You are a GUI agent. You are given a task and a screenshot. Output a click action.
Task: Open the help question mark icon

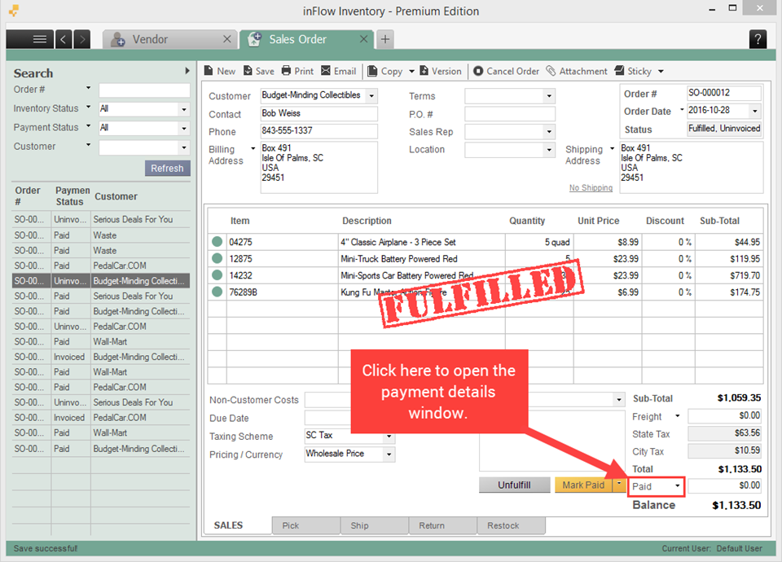pos(758,39)
